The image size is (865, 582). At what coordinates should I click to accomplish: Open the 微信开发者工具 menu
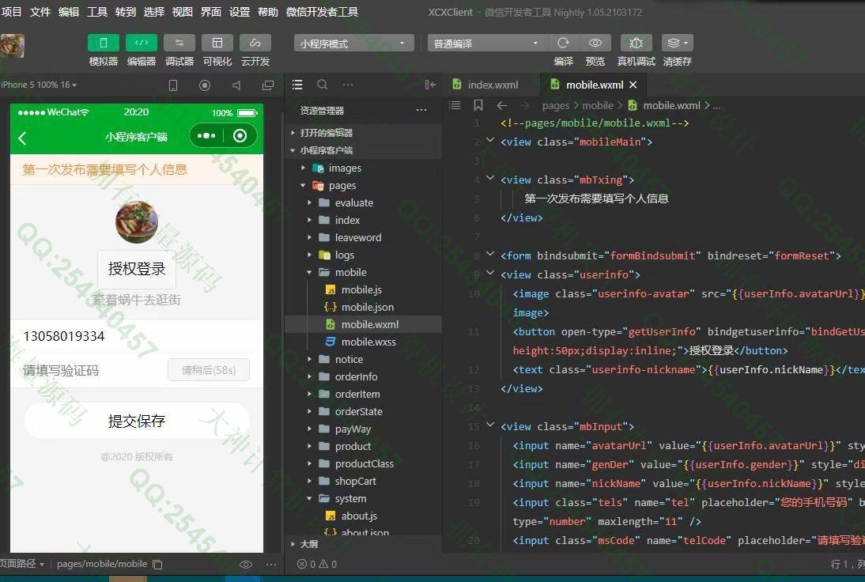(322, 12)
